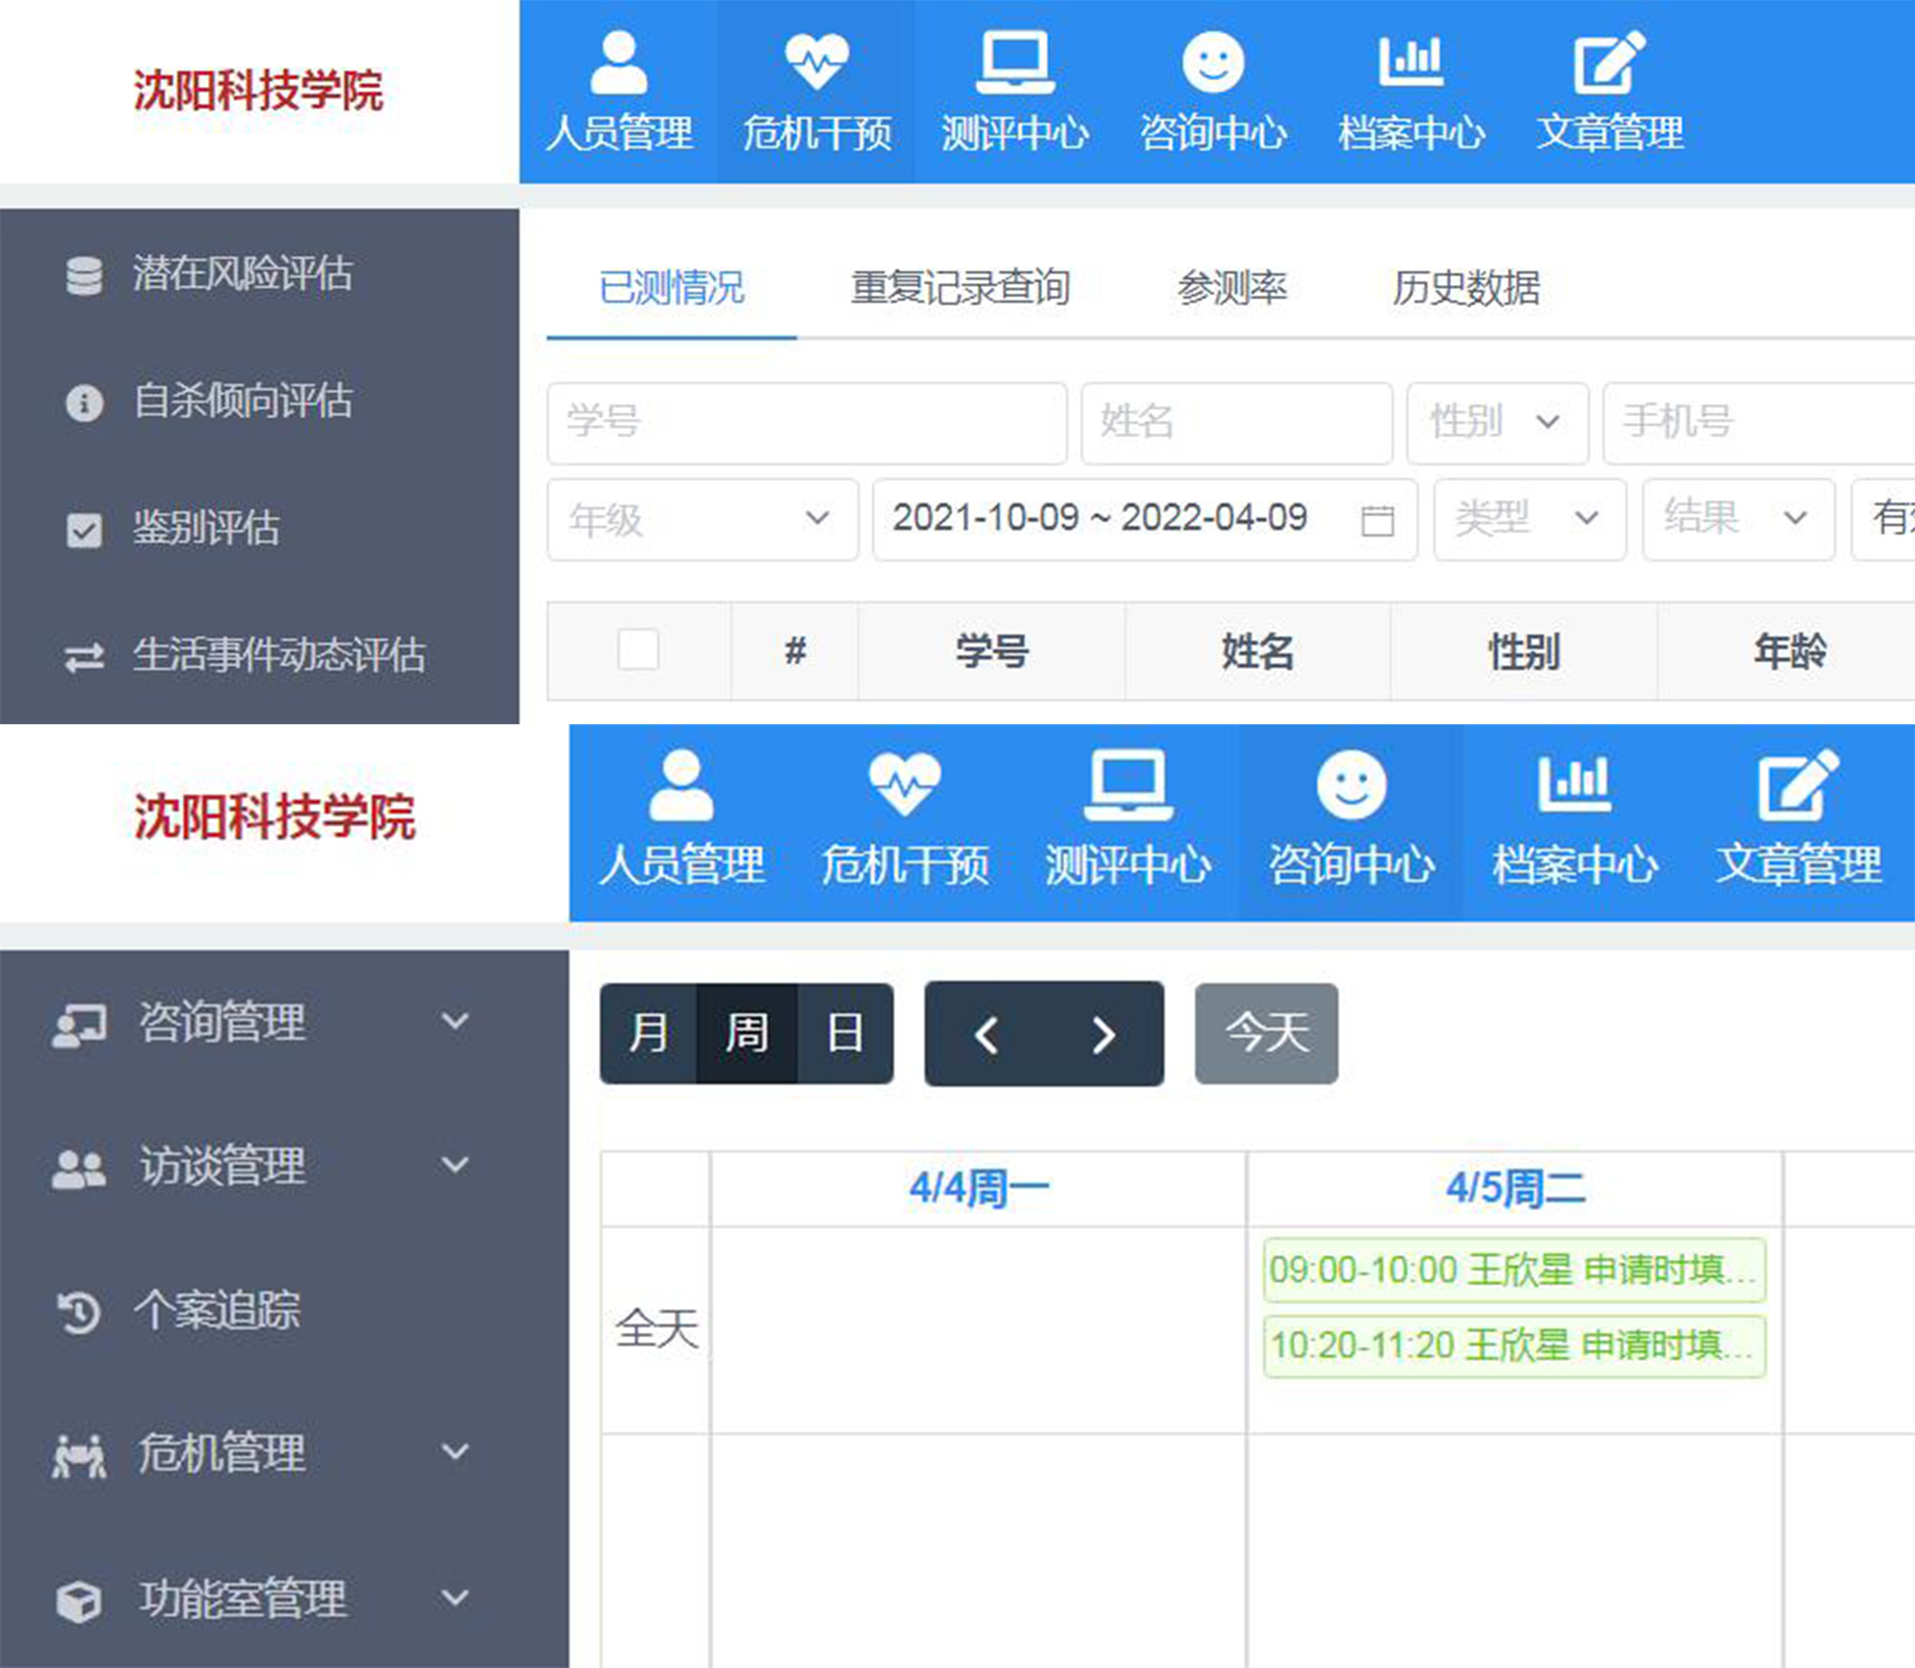Image resolution: width=1915 pixels, height=1668 pixels.
Task: Switch to the 重复记录查询 tab
Action: point(959,288)
